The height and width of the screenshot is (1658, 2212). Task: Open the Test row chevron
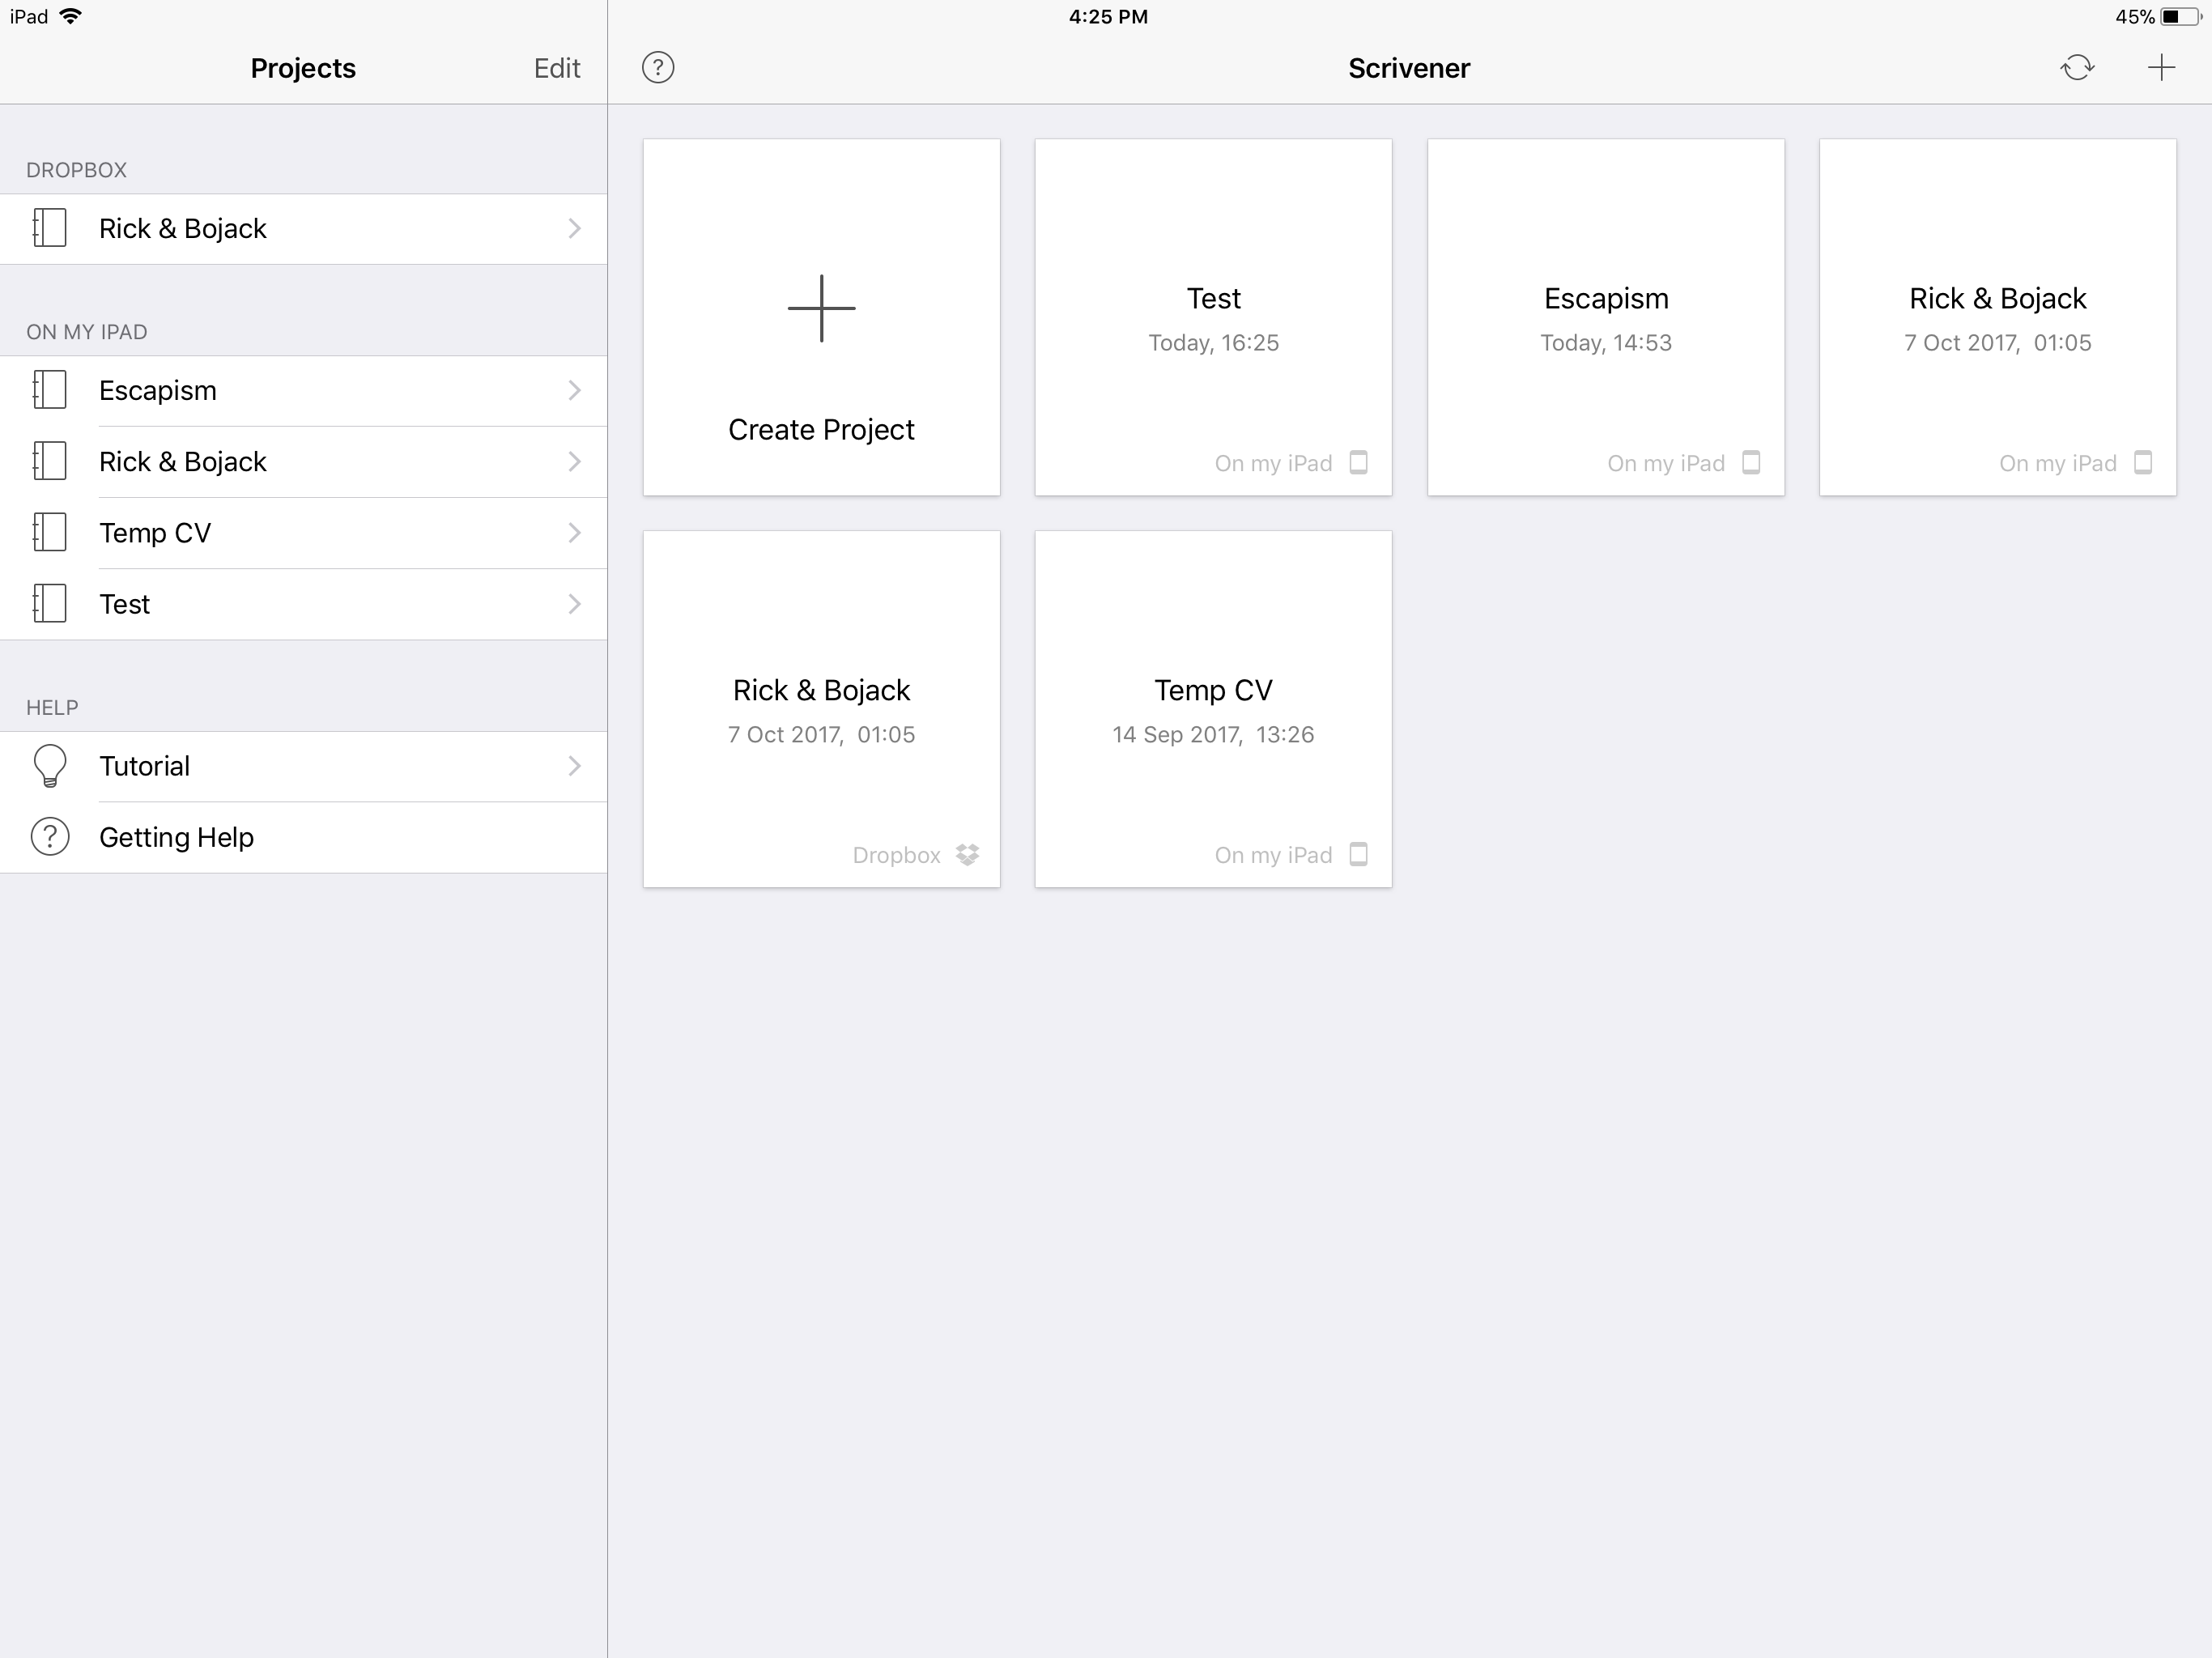coord(574,604)
